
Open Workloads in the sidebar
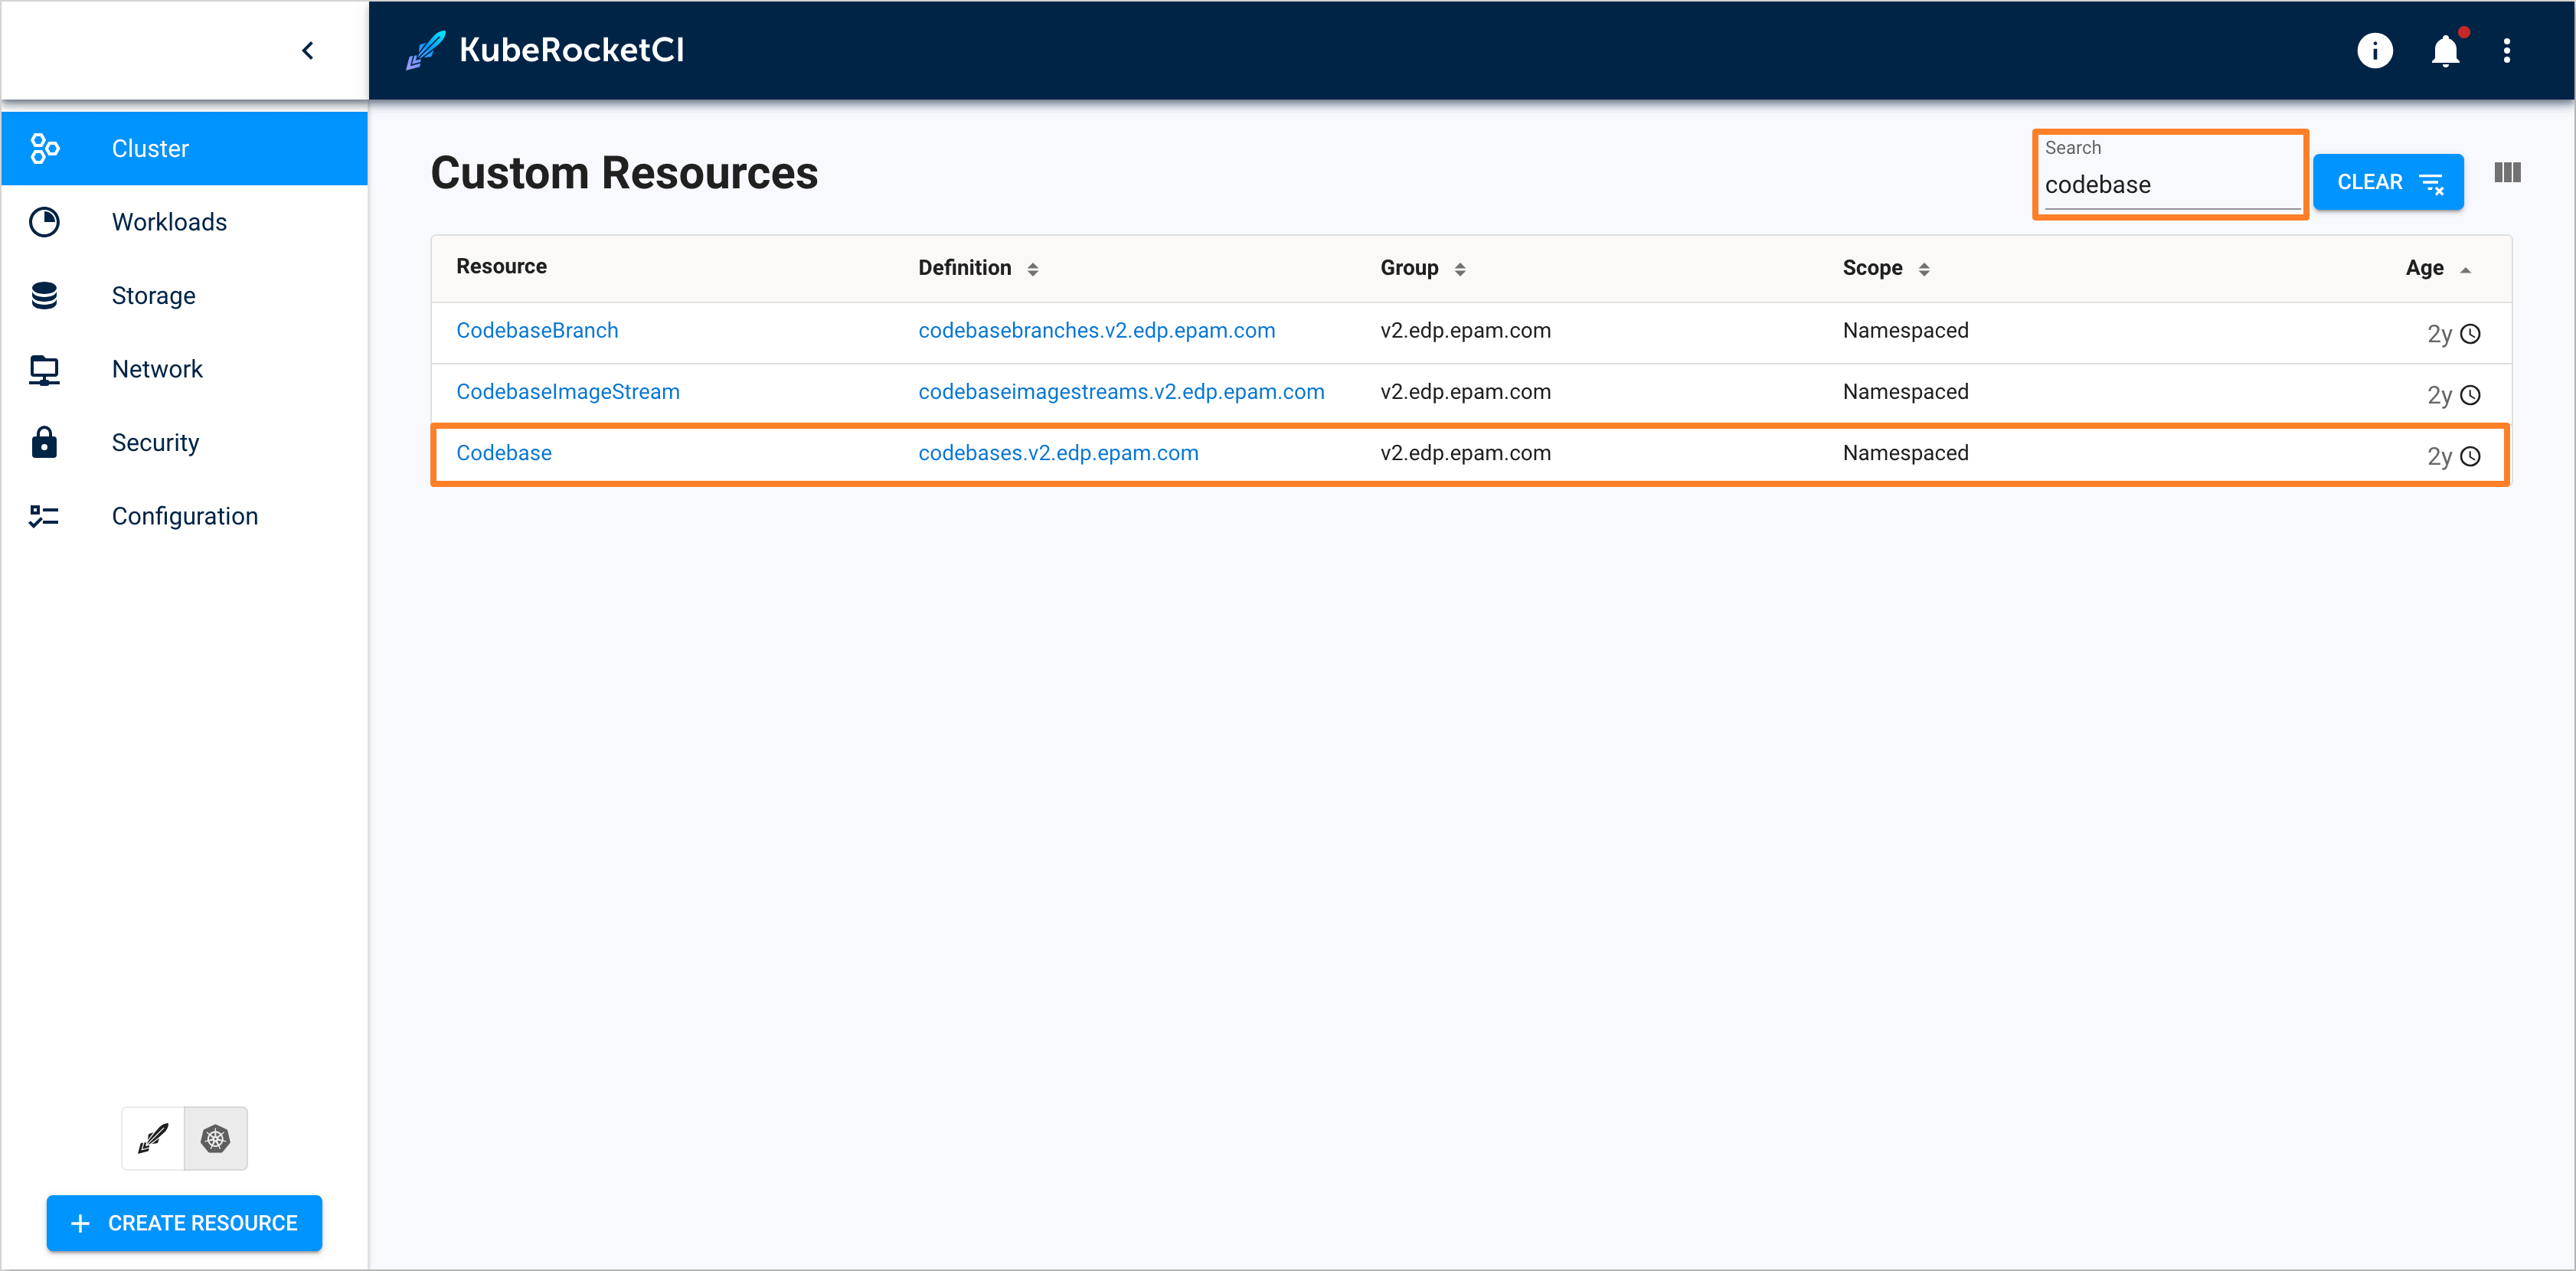tap(169, 222)
